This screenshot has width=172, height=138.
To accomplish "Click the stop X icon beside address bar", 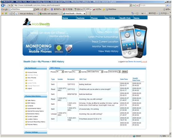I will point(137,5).
